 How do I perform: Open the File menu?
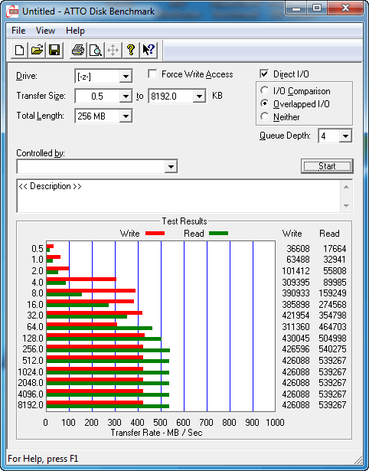click(18, 31)
